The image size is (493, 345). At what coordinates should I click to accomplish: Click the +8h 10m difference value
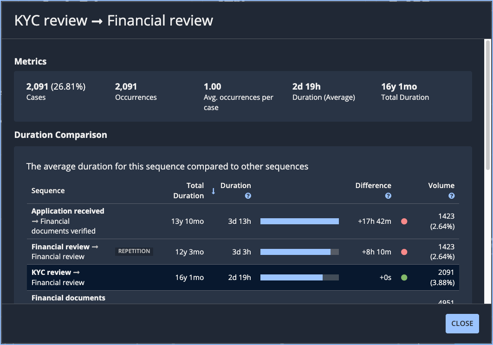tap(376, 252)
